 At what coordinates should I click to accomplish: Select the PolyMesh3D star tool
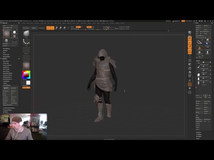(199, 52)
